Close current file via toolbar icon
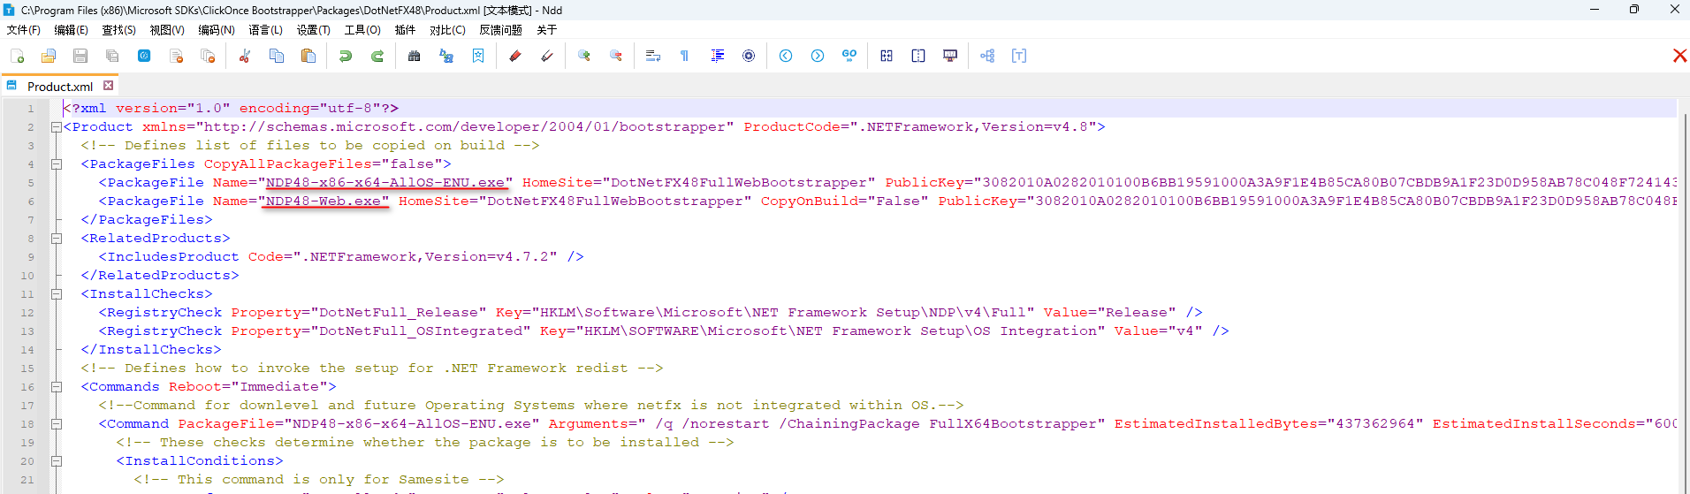 pyautogui.click(x=176, y=56)
